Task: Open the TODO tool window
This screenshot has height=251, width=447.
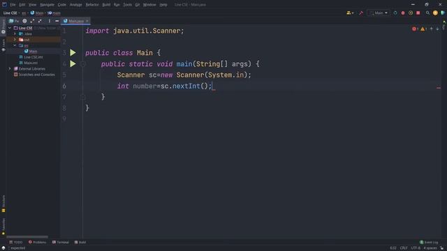Action: point(15,242)
